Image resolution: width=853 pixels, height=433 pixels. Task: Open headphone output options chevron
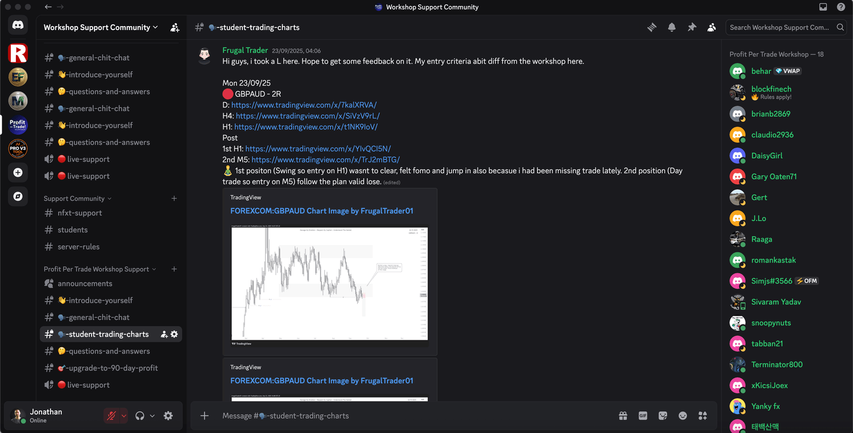pyautogui.click(x=152, y=416)
